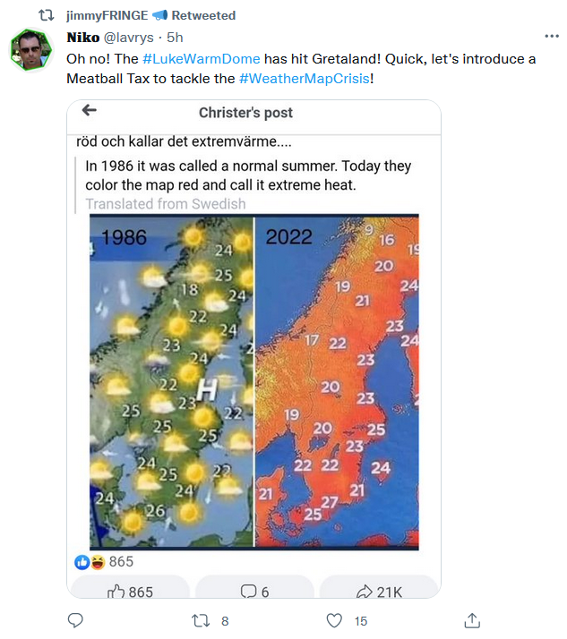
Task: Click the Christer's post header title
Action: pyautogui.click(x=245, y=113)
